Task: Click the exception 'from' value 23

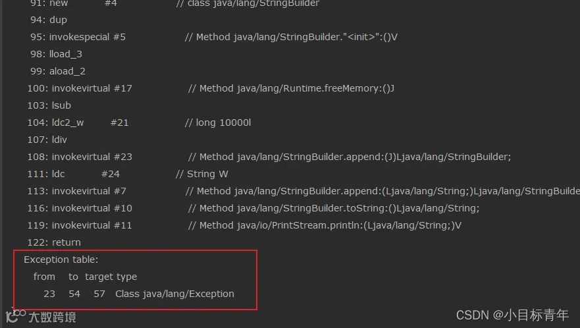Action: 49,294
